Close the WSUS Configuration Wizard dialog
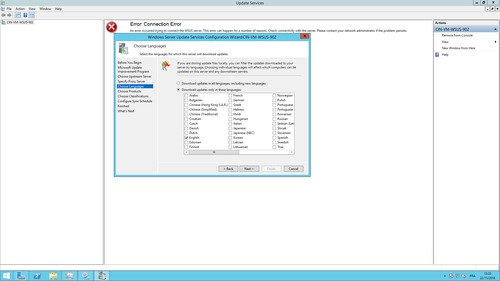 point(304,36)
